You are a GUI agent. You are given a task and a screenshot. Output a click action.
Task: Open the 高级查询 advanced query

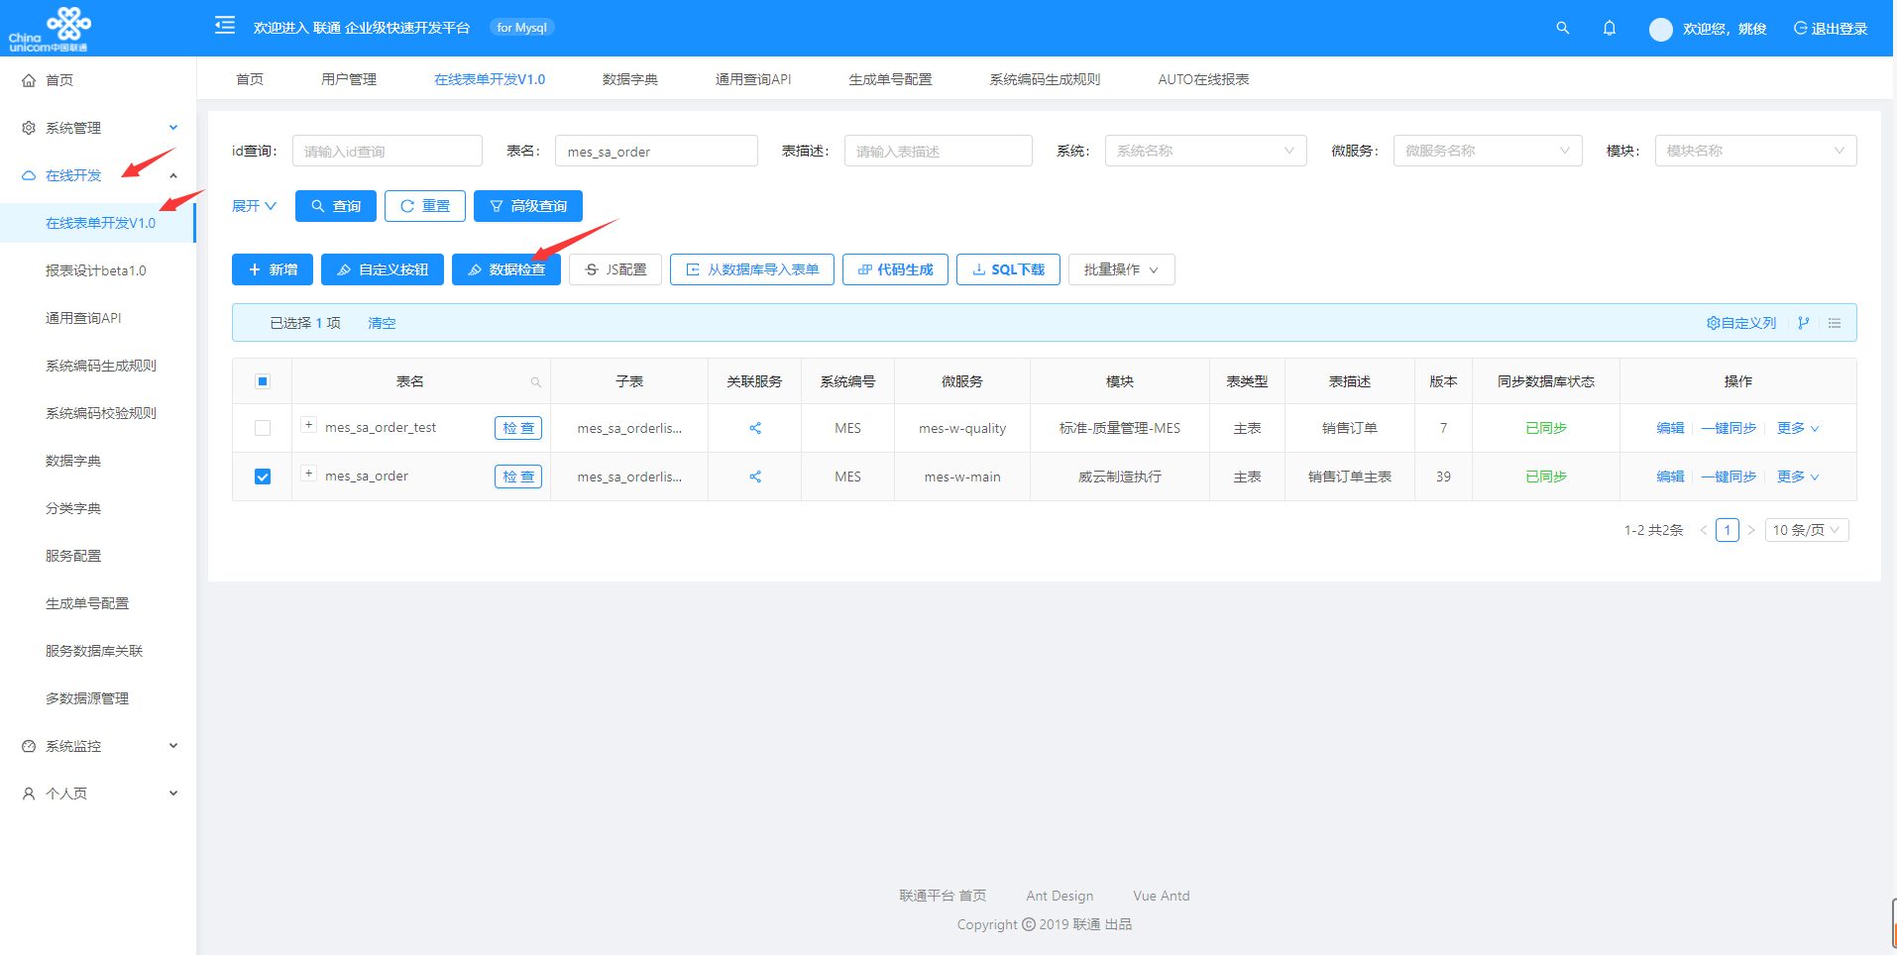tap(528, 206)
